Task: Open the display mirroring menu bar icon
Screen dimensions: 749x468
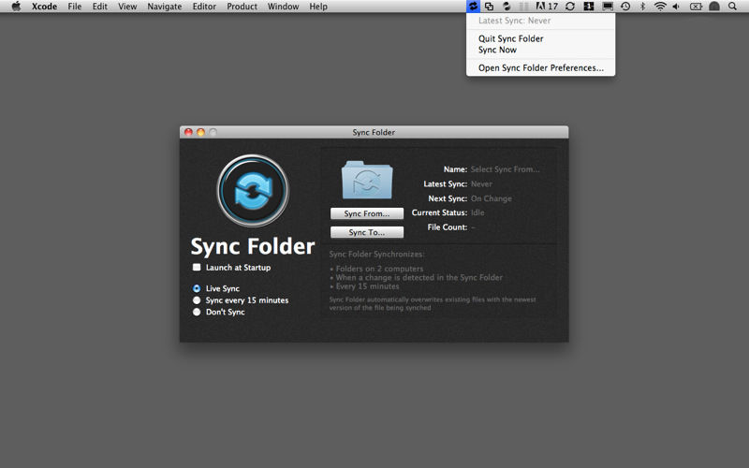Action: point(608,7)
